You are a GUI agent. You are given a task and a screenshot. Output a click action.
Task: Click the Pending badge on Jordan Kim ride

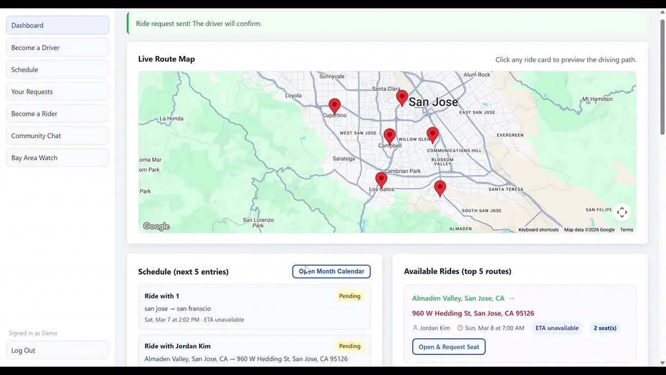click(x=350, y=346)
